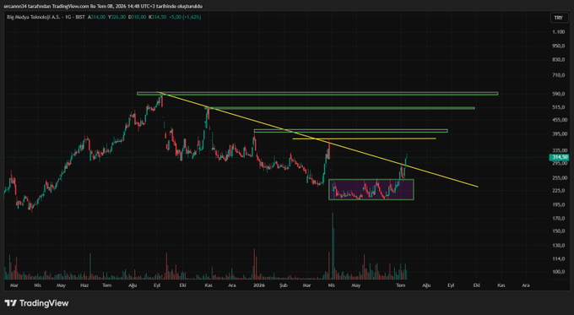
Task: Click the 195,0 price axis label
Action: point(559,204)
